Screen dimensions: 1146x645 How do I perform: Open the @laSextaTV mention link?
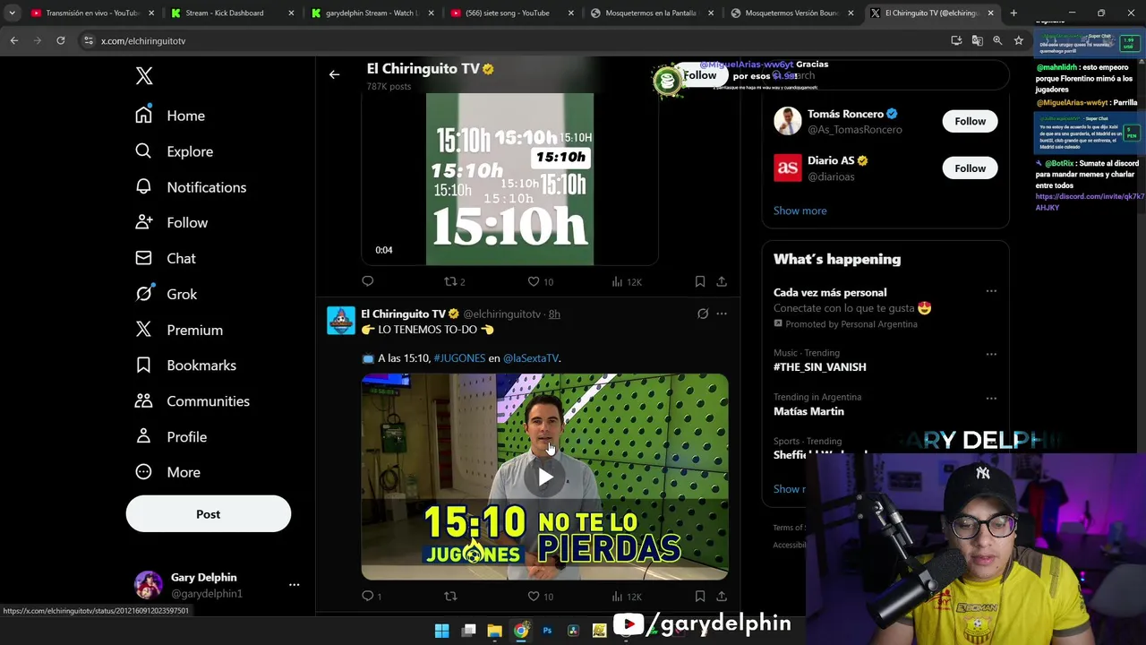click(x=531, y=358)
